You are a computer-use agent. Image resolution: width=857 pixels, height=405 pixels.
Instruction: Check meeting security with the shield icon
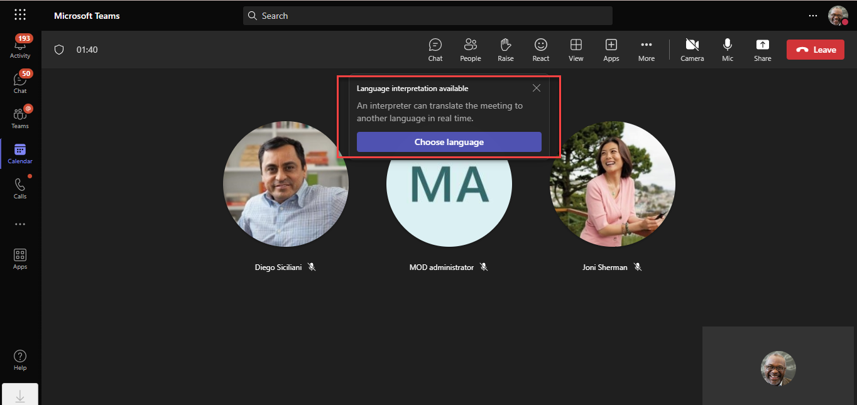[x=59, y=49]
